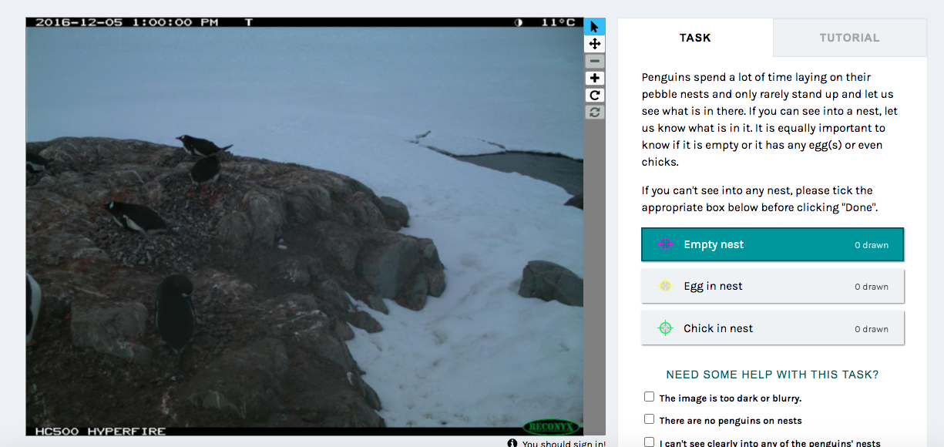Choose the Chick in nest marking tool
This screenshot has width=944, height=447.
point(772,328)
